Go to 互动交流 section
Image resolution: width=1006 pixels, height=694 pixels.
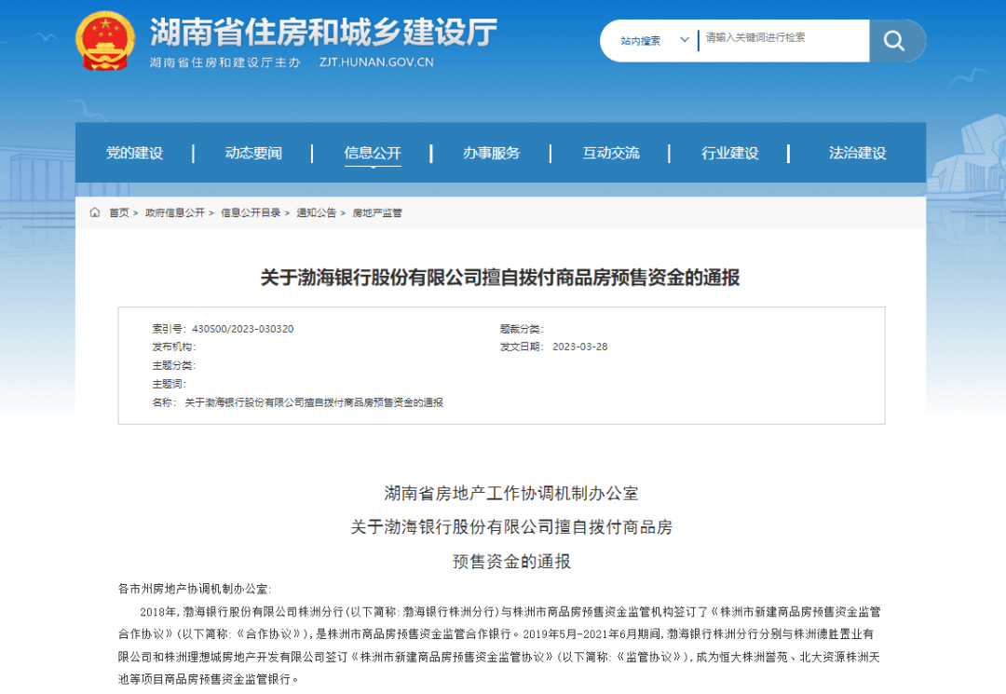tap(611, 154)
